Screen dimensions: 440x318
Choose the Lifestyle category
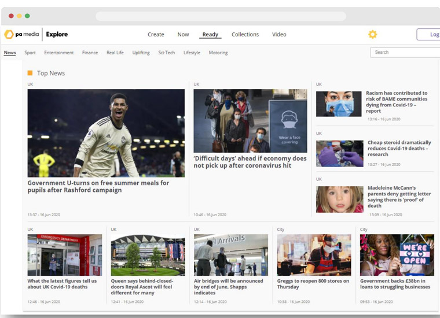coord(192,53)
